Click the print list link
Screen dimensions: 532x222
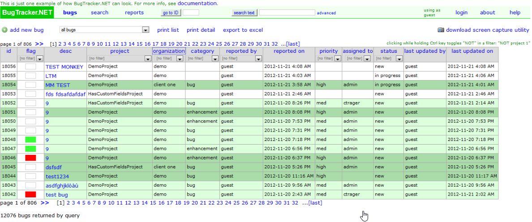168,30
